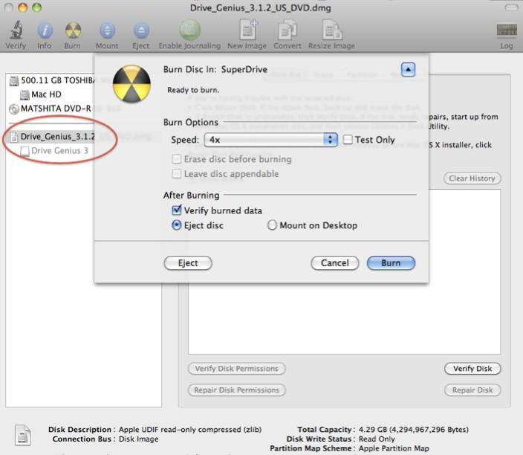Screen dimensions: 523x455
Task: Click Repair Disk Permissions button
Action: click(x=236, y=390)
